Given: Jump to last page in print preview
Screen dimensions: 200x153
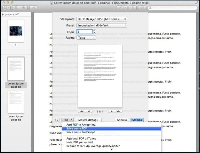Looking at the screenshot, I should click(x=119, y=111).
